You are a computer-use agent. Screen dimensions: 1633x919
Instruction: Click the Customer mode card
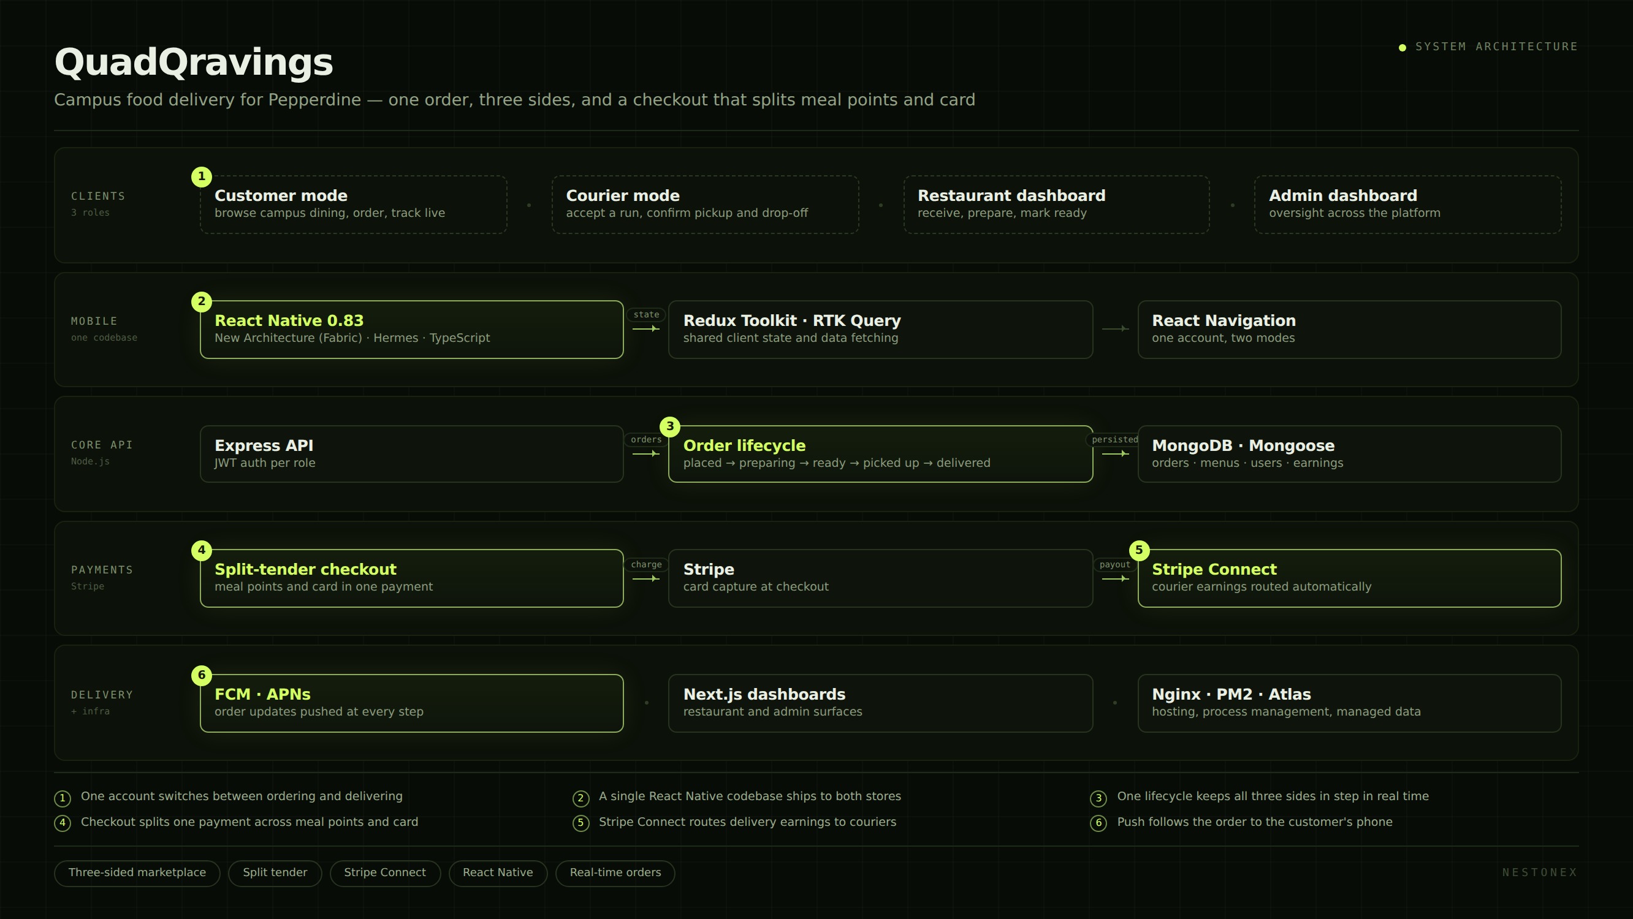pyautogui.click(x=353, y=205)
